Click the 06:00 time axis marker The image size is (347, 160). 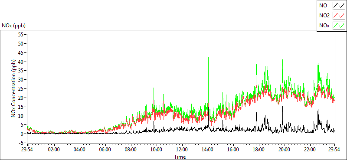(105, 150)
